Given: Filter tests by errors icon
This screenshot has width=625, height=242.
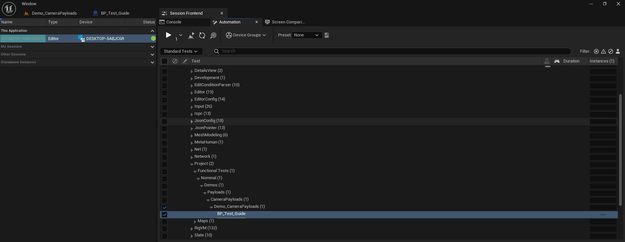Looking at the screenshot, I should pyautogui.click(x=596, y=51).
